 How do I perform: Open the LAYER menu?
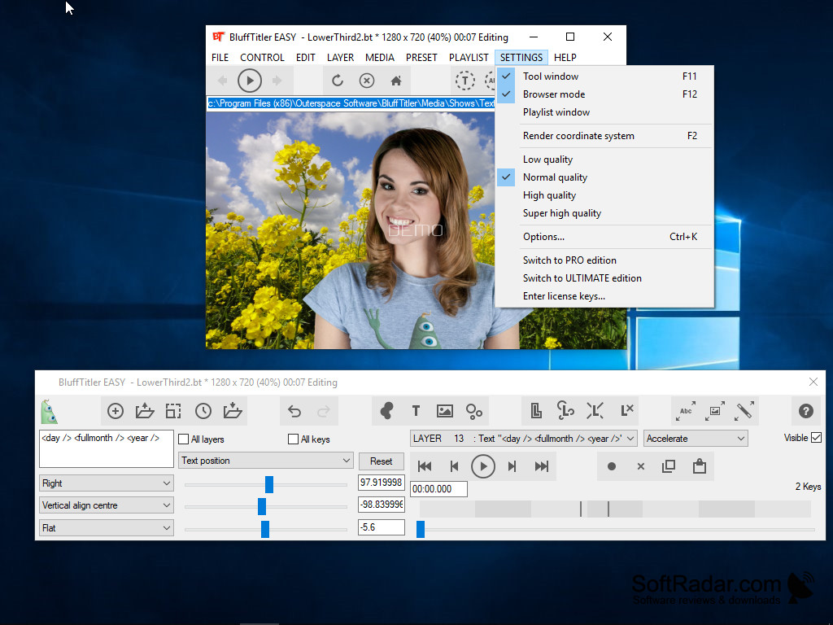pos(340,58)
